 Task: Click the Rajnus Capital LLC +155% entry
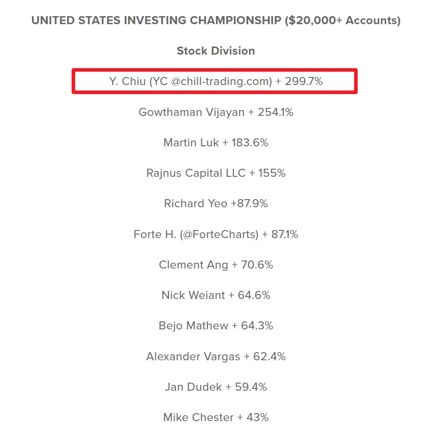point(216,173)
